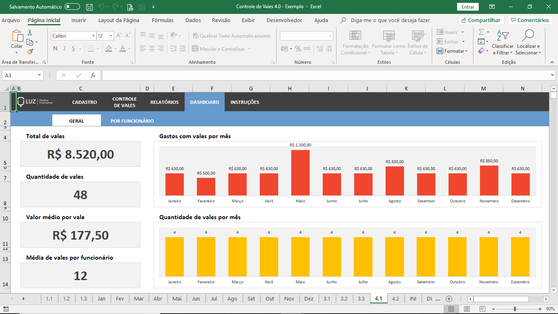558x314 pixels.
Task: Select the Format Painter brush icon
Action: (30, 52)
